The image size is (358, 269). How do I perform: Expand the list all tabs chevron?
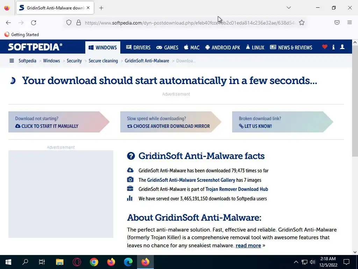point(288,8)
